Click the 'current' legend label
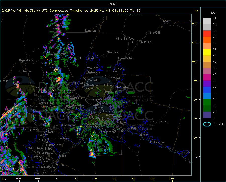The width and height of the screenshot is (226, 182). (x=218, y=124)
